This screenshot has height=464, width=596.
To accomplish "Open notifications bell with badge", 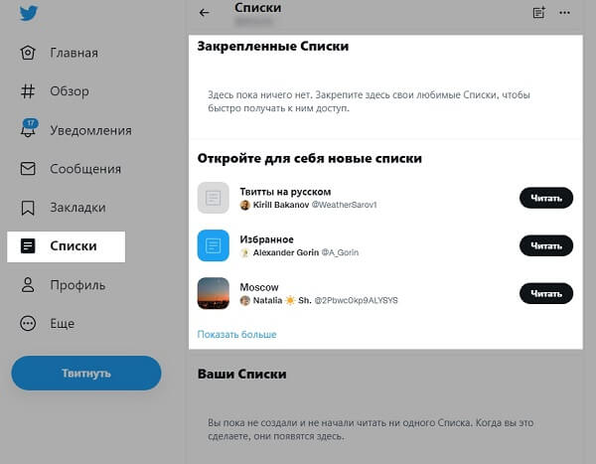I will coord(29,128).
